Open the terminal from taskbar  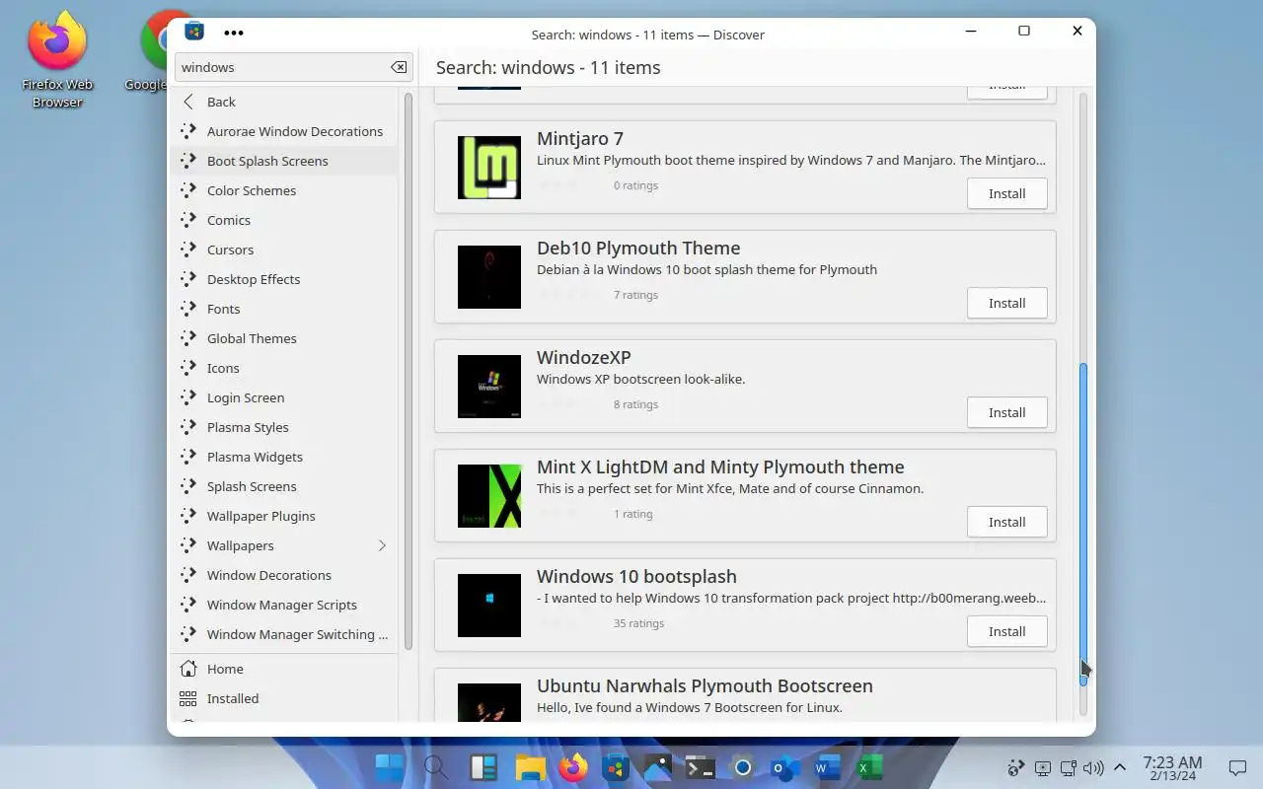(x=701, y=767)
